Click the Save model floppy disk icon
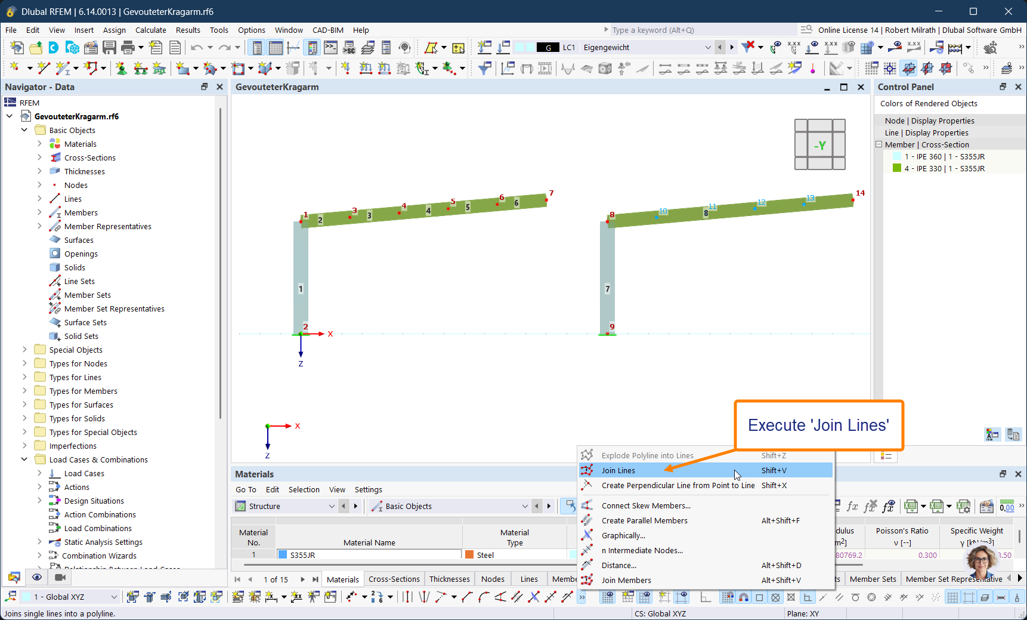 [109, 48]
